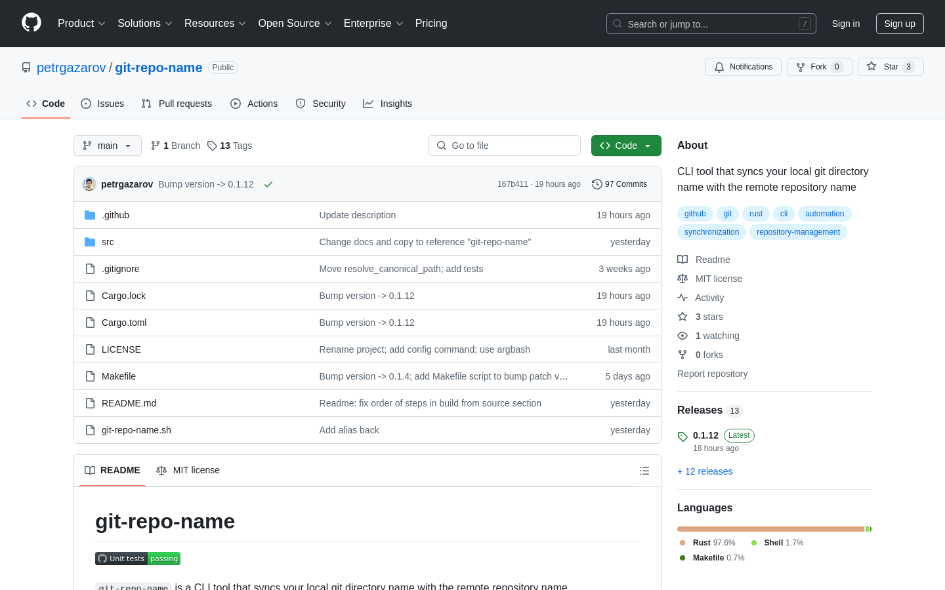Click the bell icon in Notifications
Image resolution: width=945 pixels, height=590 pixels.
(719, 67)
